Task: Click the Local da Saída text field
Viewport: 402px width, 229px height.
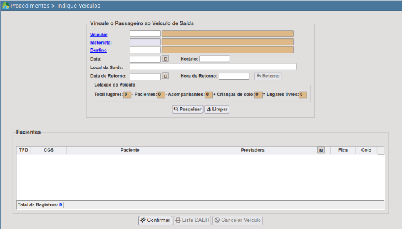Action: point(213,67)
